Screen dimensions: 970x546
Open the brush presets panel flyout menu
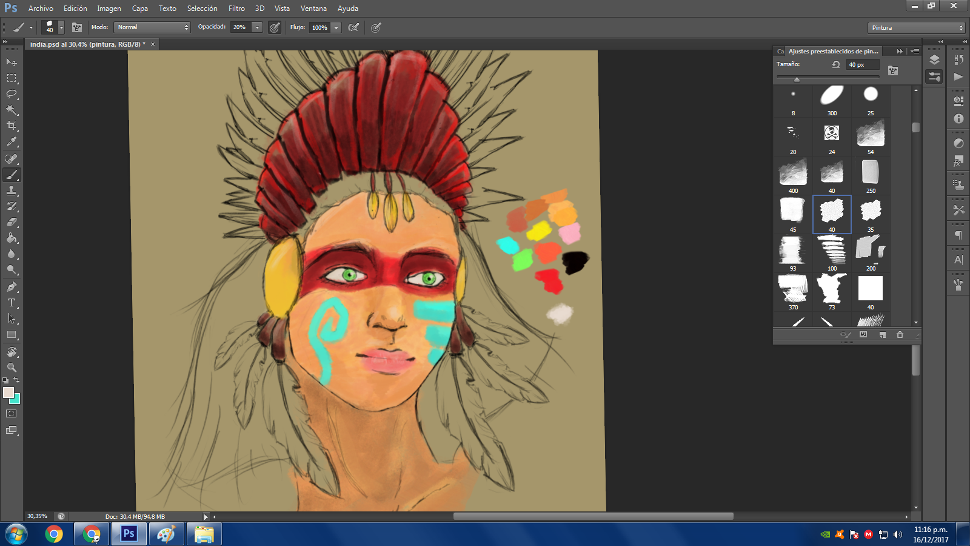915,52
